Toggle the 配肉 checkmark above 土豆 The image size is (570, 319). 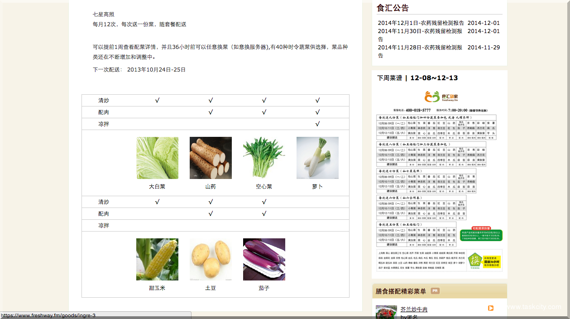click(x=211, y=213)
